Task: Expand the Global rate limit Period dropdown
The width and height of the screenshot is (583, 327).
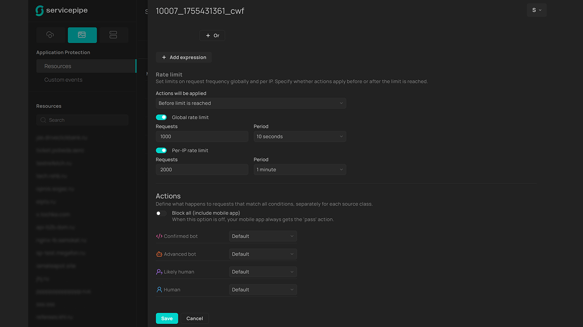Action: coord(300,137)
